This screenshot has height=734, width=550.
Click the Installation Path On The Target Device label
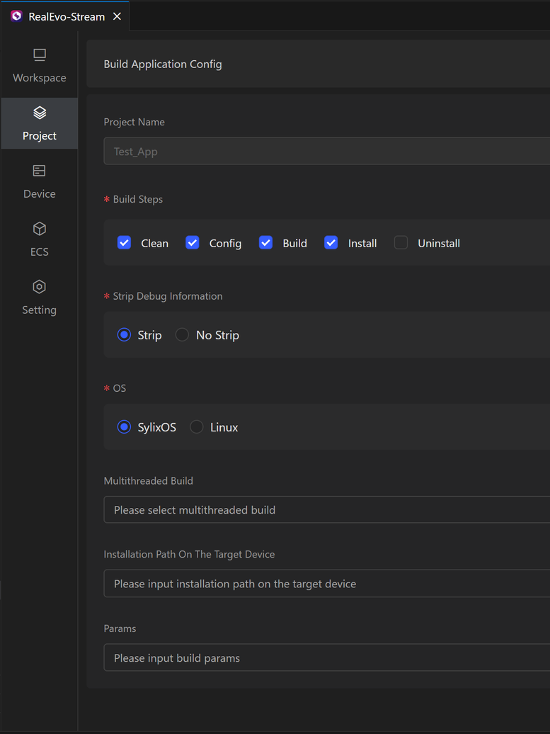tap(190, 554)
